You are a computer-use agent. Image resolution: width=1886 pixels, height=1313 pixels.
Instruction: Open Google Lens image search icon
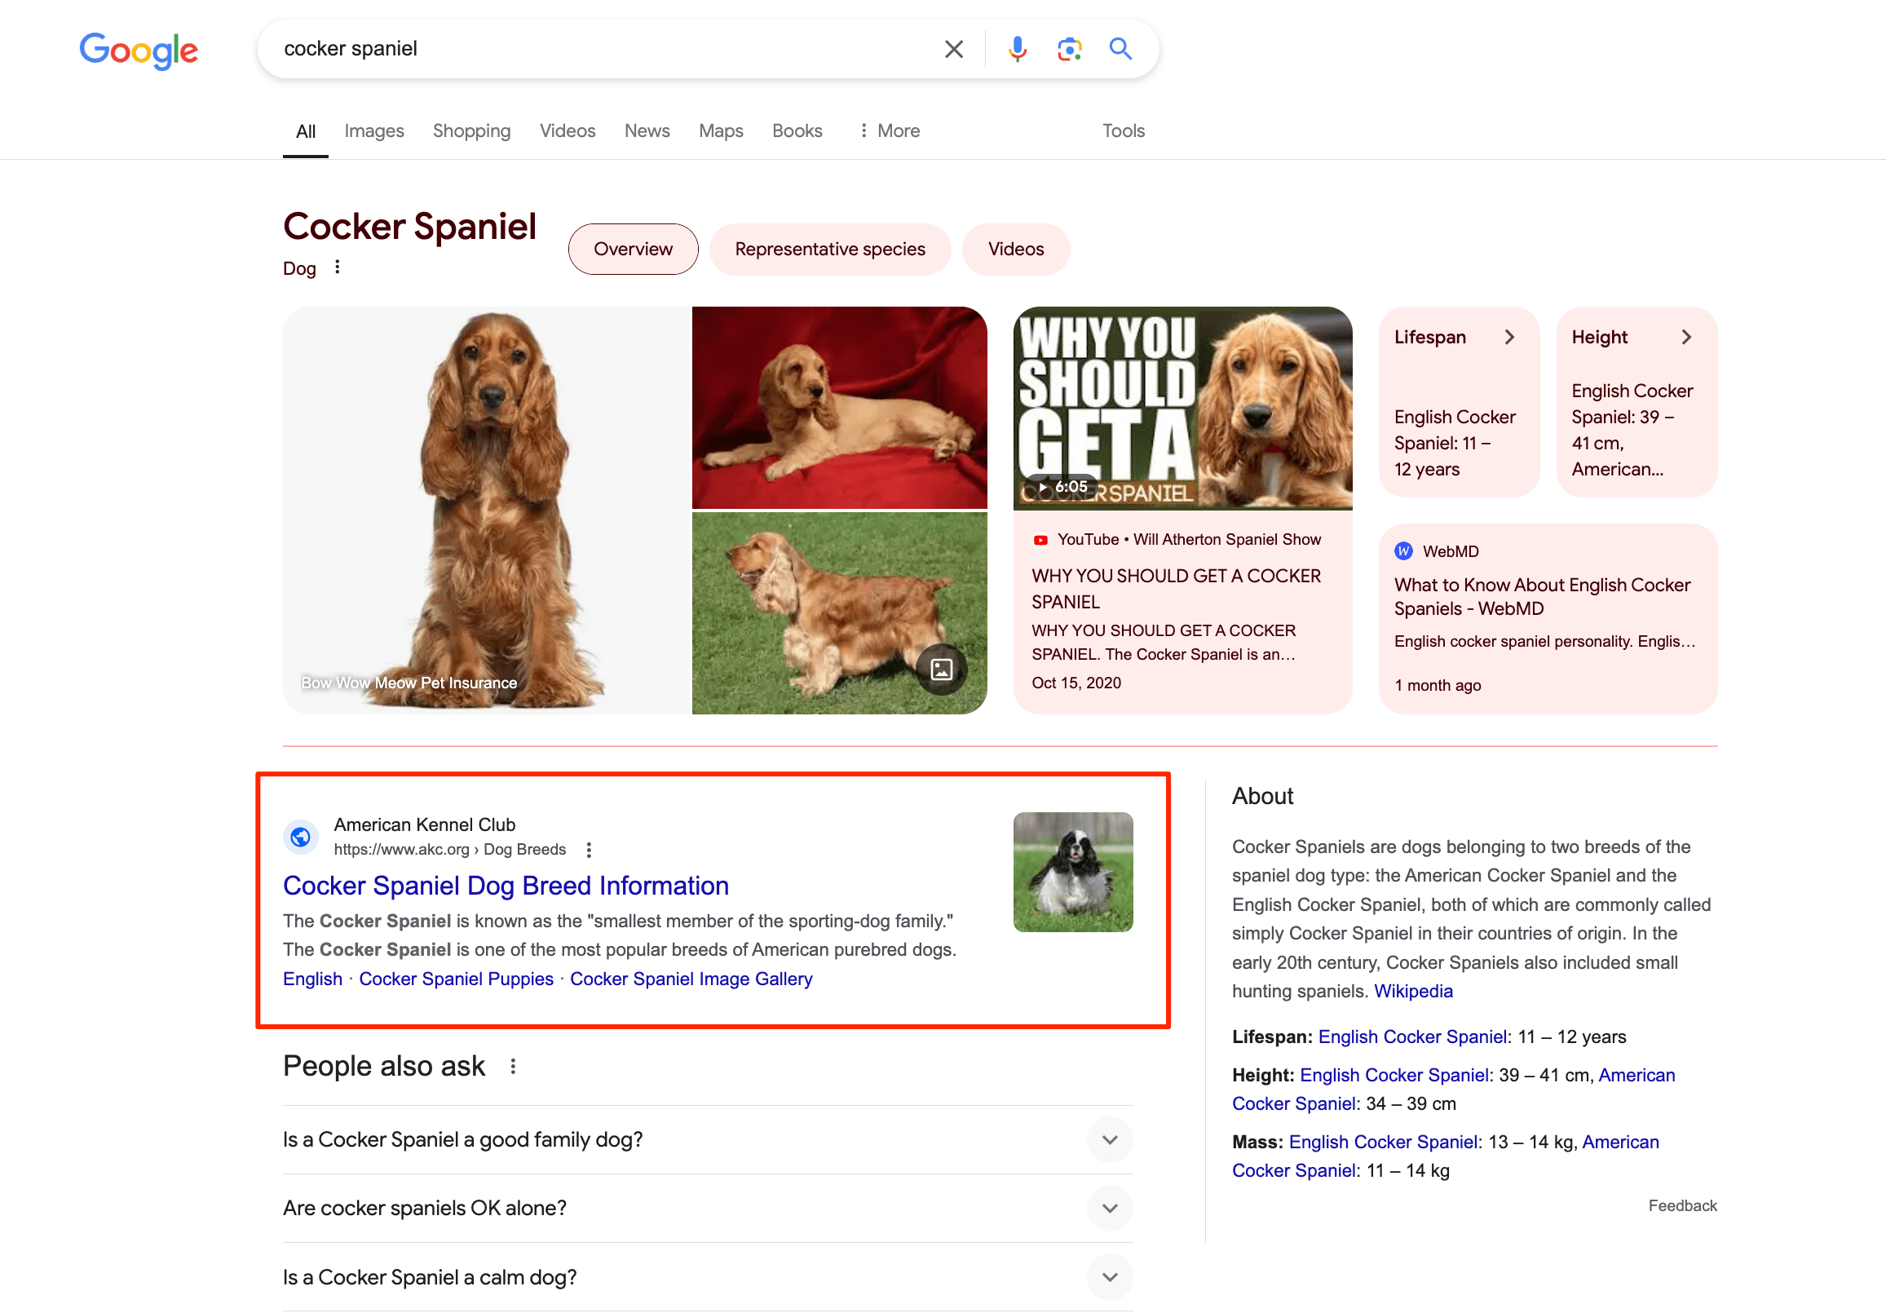pos(1069,49)
